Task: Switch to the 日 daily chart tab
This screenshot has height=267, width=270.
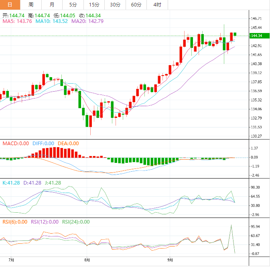Action: (x=10, y=5)
